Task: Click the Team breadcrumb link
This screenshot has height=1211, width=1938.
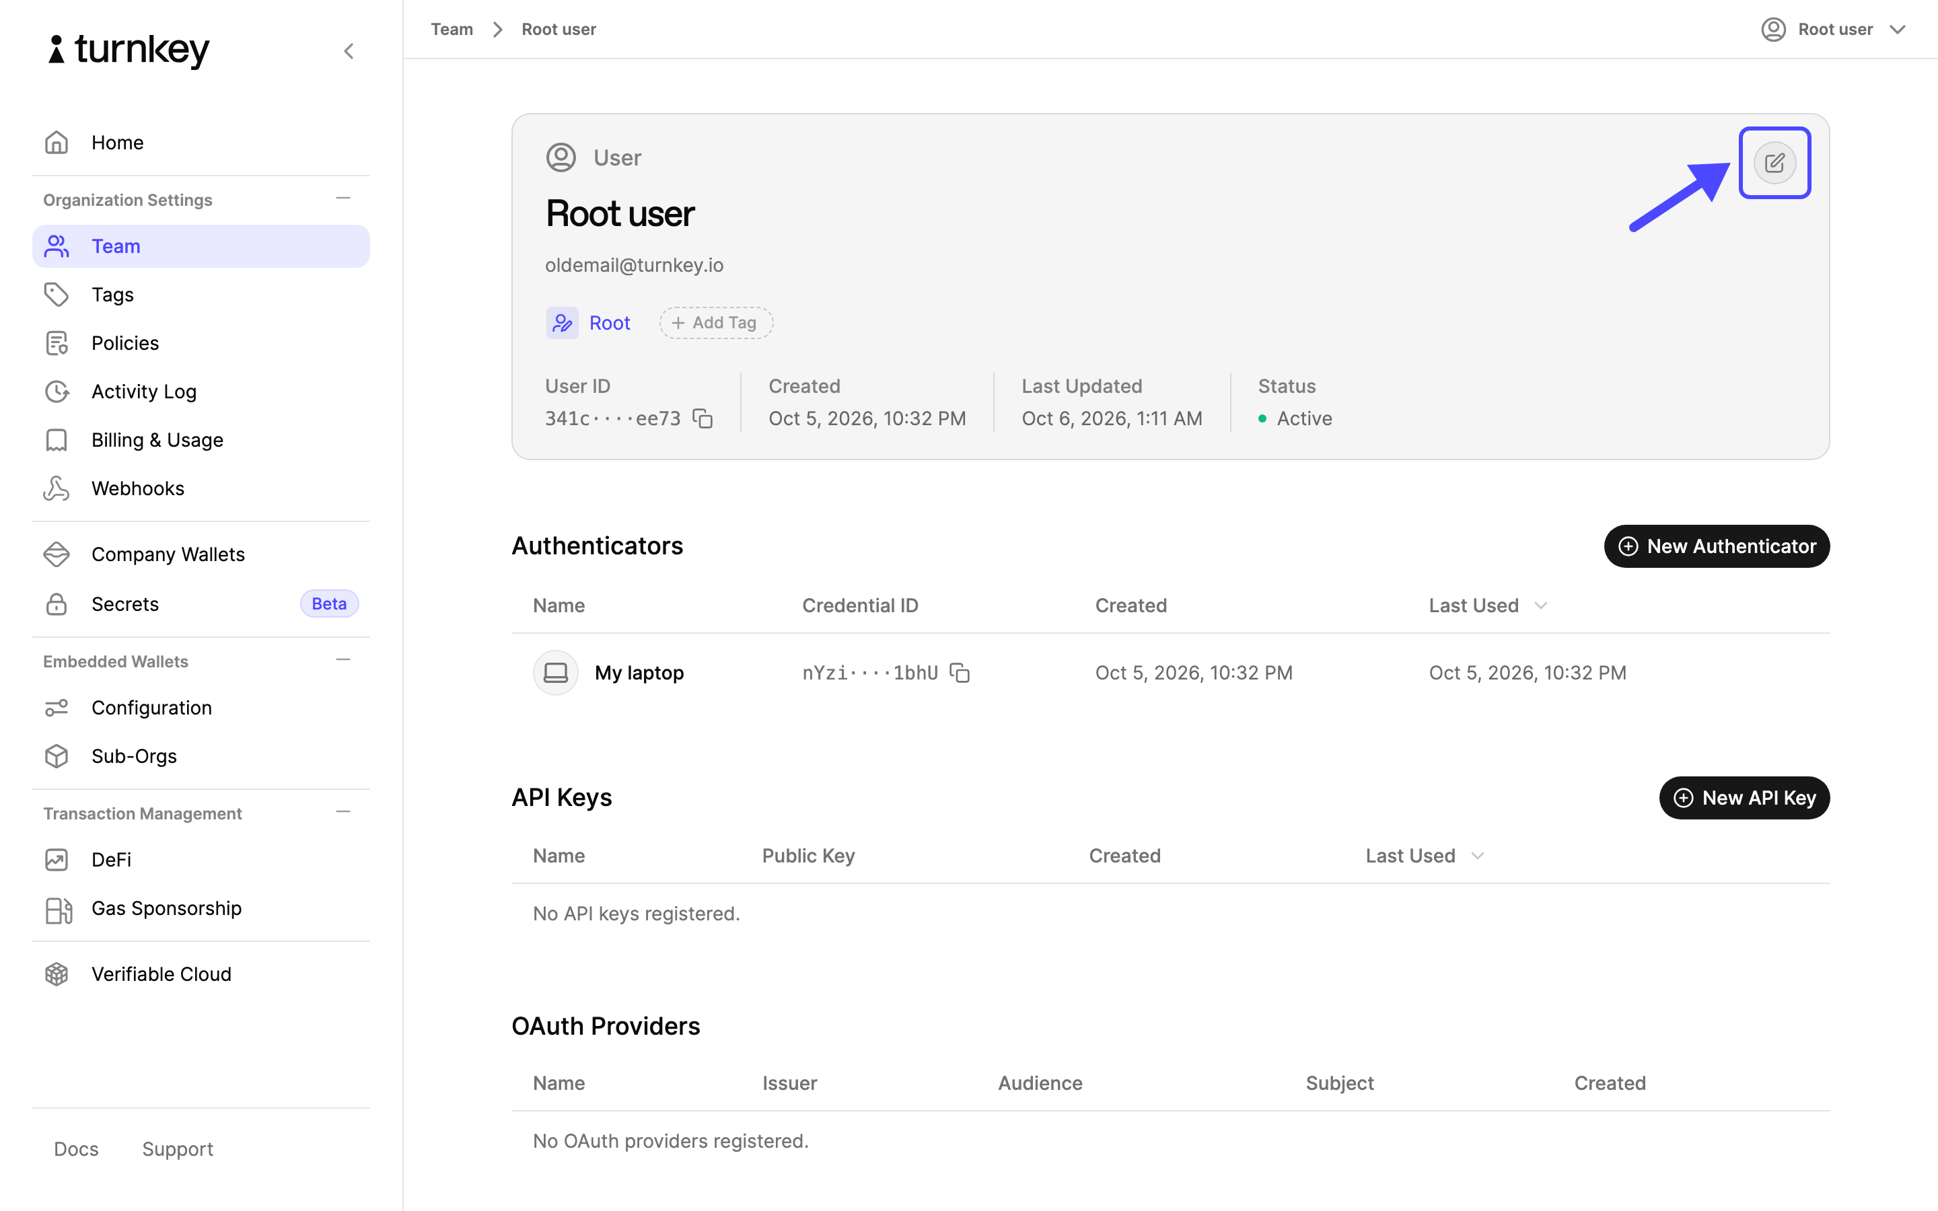Action: coord(452,30)
